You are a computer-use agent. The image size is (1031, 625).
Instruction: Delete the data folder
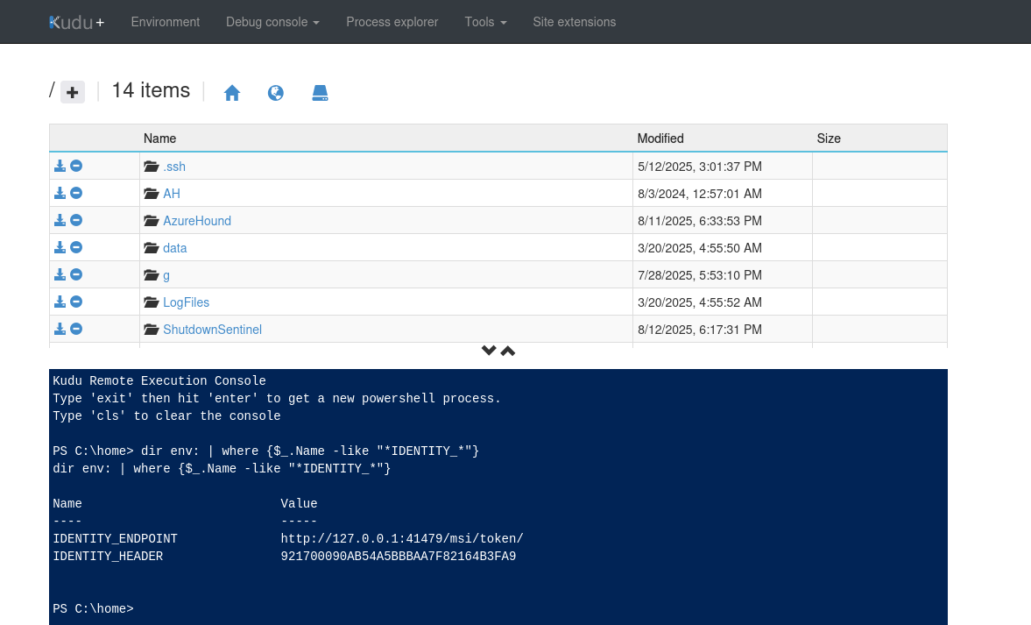(76, 247)
